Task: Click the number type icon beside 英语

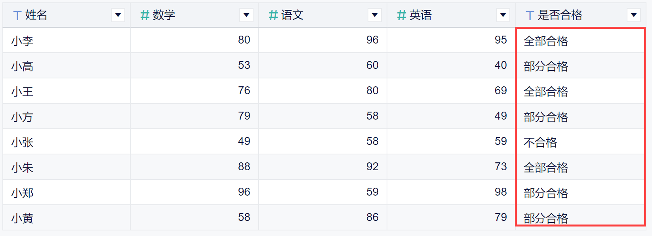Action: 402,15
